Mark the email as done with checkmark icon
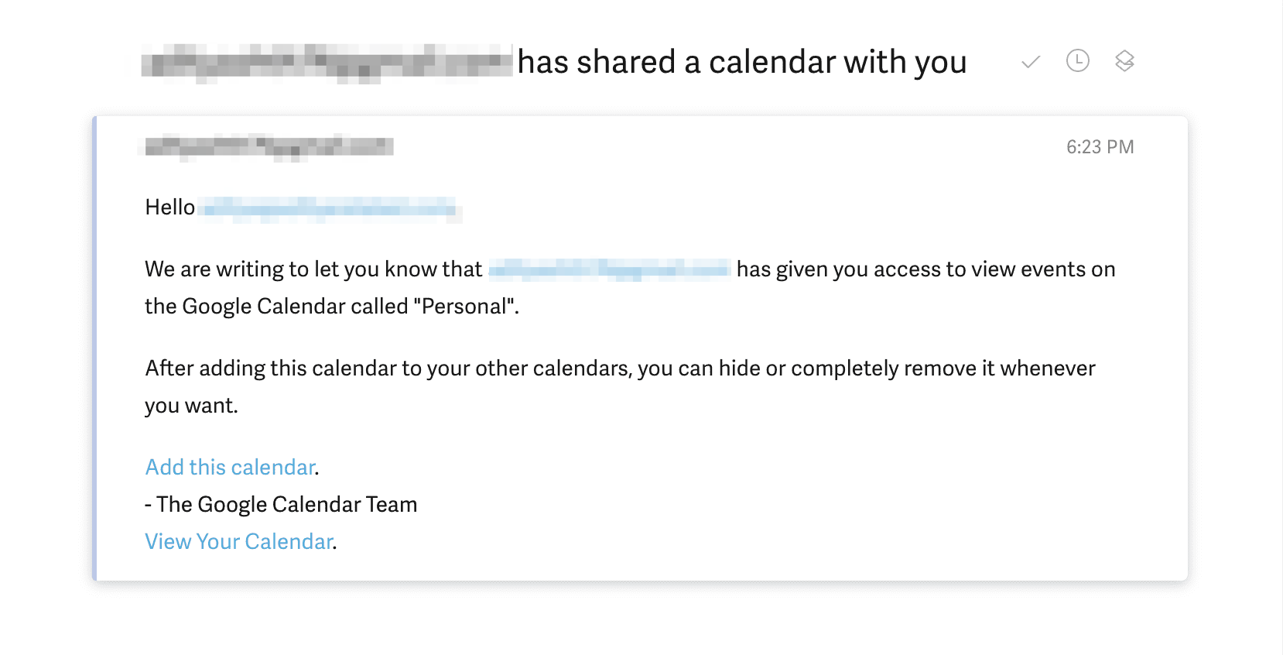The image size is (1283, 655). click(x=1029, y=61)
